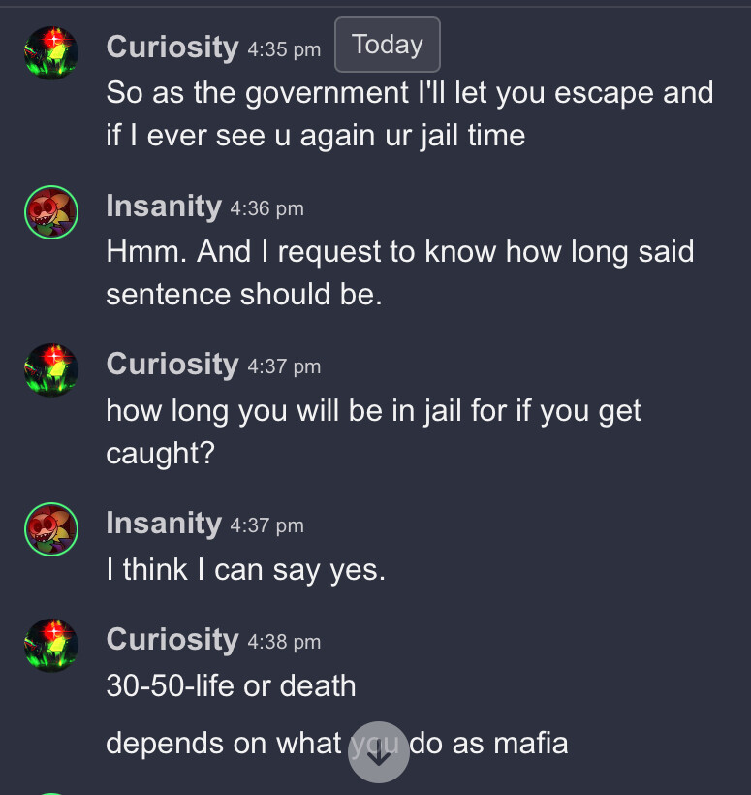
Task: Select the Curiosity username at 4:37 pm
Action: tap(172, 364)
